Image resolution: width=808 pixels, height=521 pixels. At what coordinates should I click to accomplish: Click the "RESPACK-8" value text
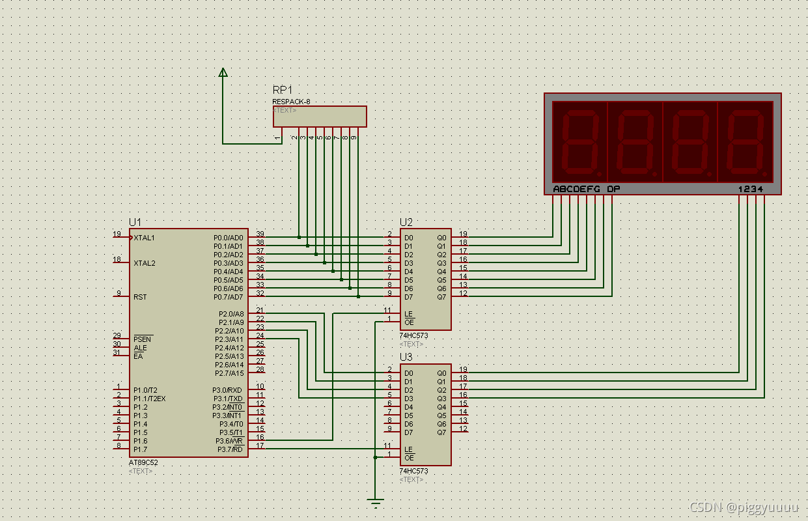coord(291,102)
